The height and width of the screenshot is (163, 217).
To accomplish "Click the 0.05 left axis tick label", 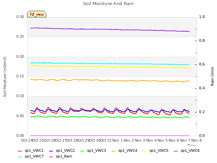I will click(20, 116).
